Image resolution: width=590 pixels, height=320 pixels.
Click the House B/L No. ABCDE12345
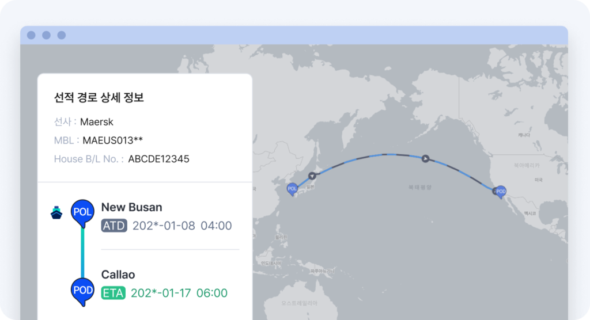point(158,159)
